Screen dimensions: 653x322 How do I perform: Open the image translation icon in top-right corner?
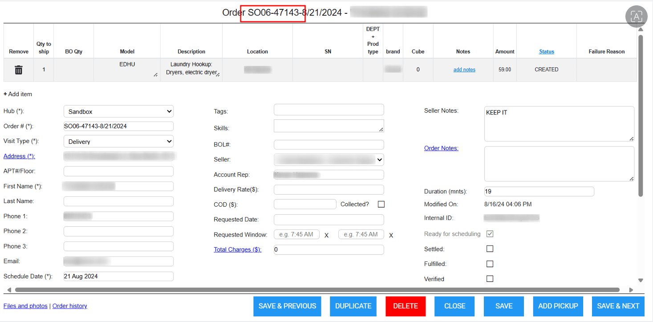[x=636, y=16]
